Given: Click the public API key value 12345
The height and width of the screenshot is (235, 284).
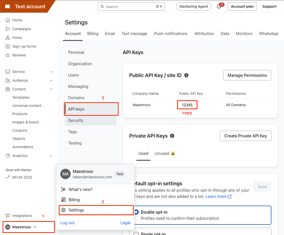Looking at the screenshot, I should (187, 105).
